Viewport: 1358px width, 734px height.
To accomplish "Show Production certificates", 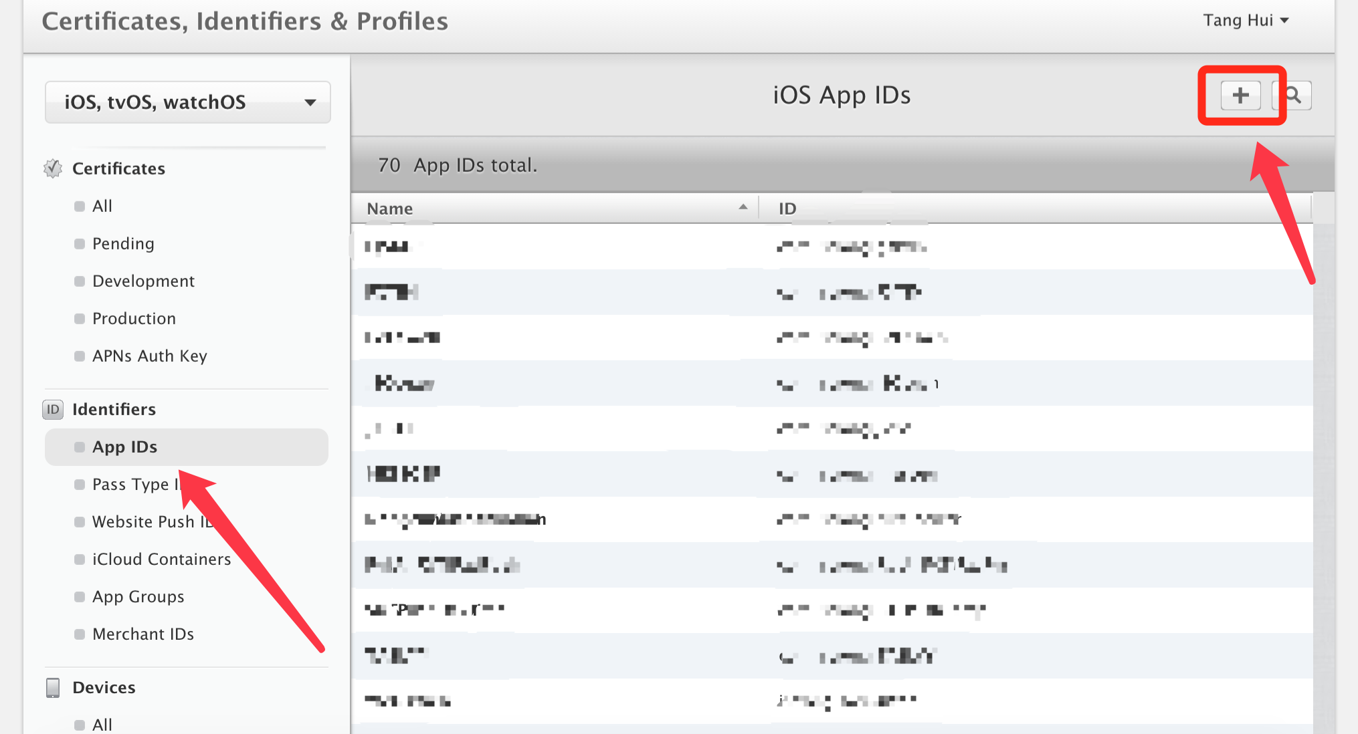I will tap(134, 318).
